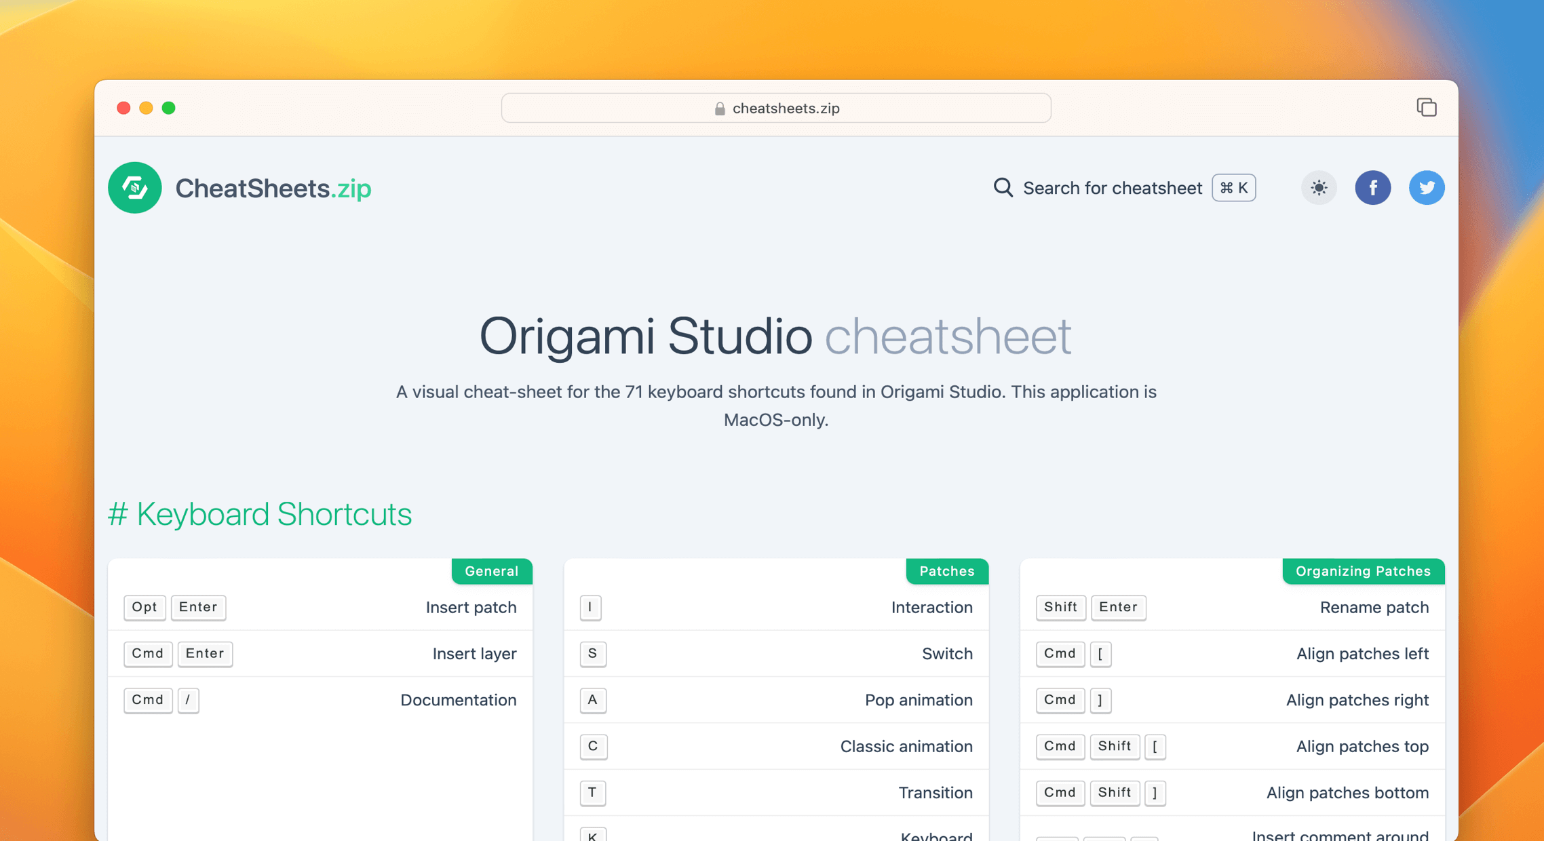Click the Shift keycap in Align patches top row
The height and width of the screenshot is (841, 1544).
point(1115,746)
